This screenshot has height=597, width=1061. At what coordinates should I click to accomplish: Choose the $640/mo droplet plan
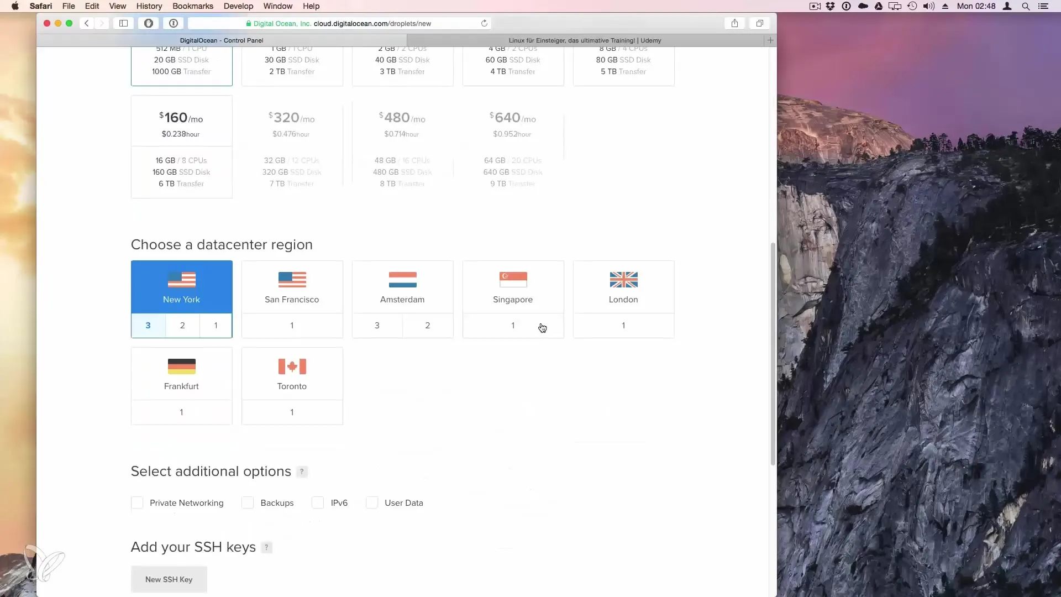click(x=513, y=147)
